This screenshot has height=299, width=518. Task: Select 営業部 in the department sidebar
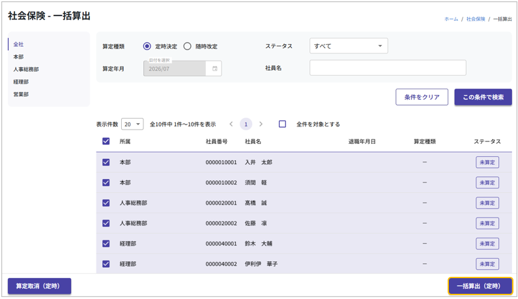[x=21, y=94]
